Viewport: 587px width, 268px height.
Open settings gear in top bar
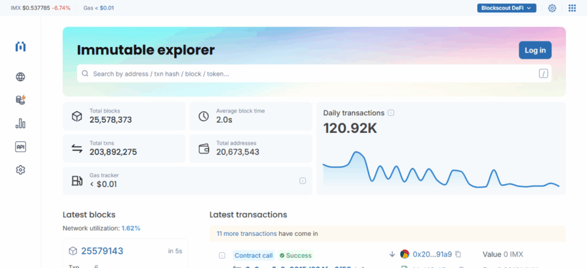552,8
